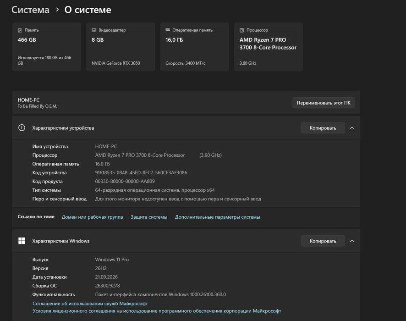Select device ID 91618535-084B-45FD-8FC7-560CF3AF3086
Screen dimensions: 406x321
tap(141, 172)
